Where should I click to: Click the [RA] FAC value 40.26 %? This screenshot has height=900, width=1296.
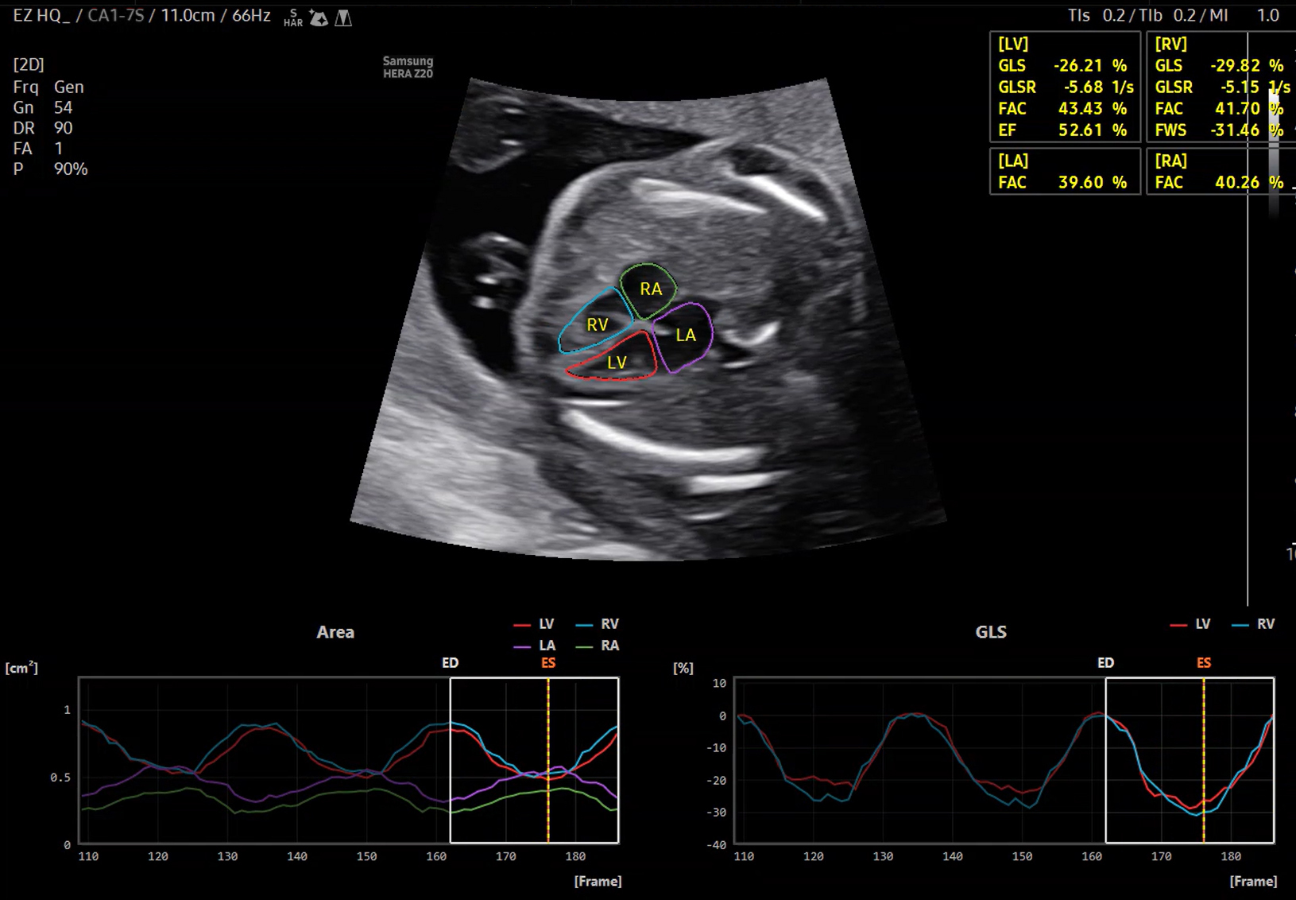[x=1249, y=182]
